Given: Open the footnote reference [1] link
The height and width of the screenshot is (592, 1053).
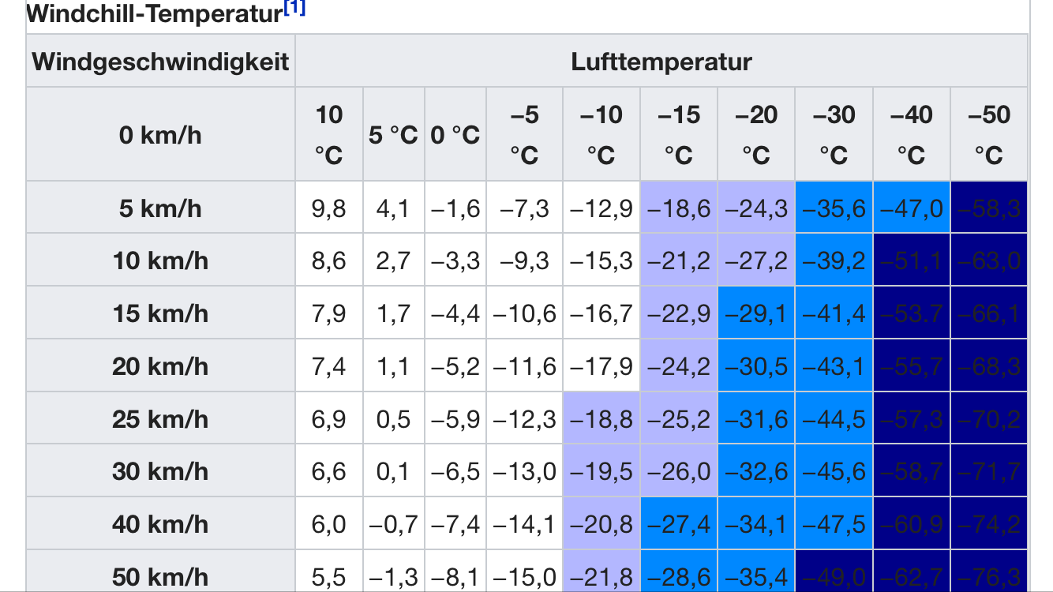Looking at the screenshot, I should point(294,9).
